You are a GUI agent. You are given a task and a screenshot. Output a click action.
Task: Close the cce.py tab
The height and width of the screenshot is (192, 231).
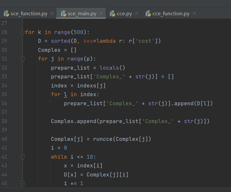137,13
